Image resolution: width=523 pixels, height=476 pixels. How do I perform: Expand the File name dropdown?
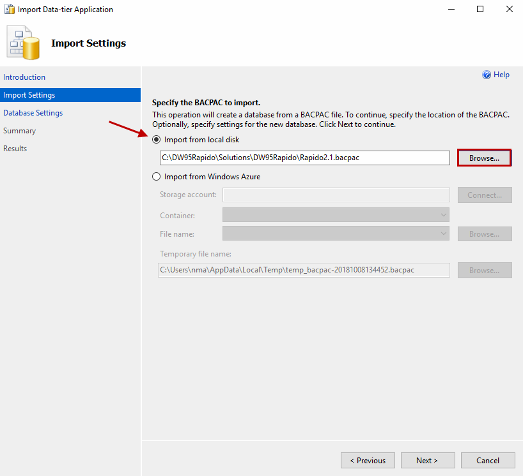[336, 234]
